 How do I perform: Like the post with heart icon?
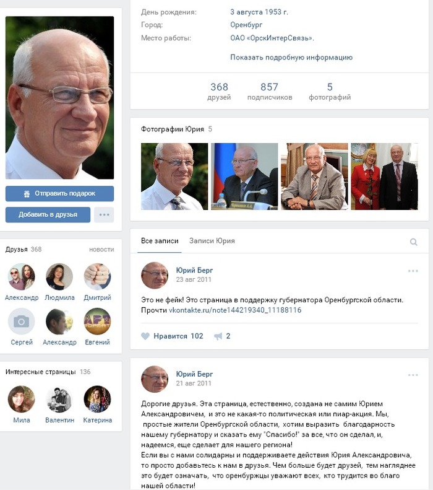145,336
